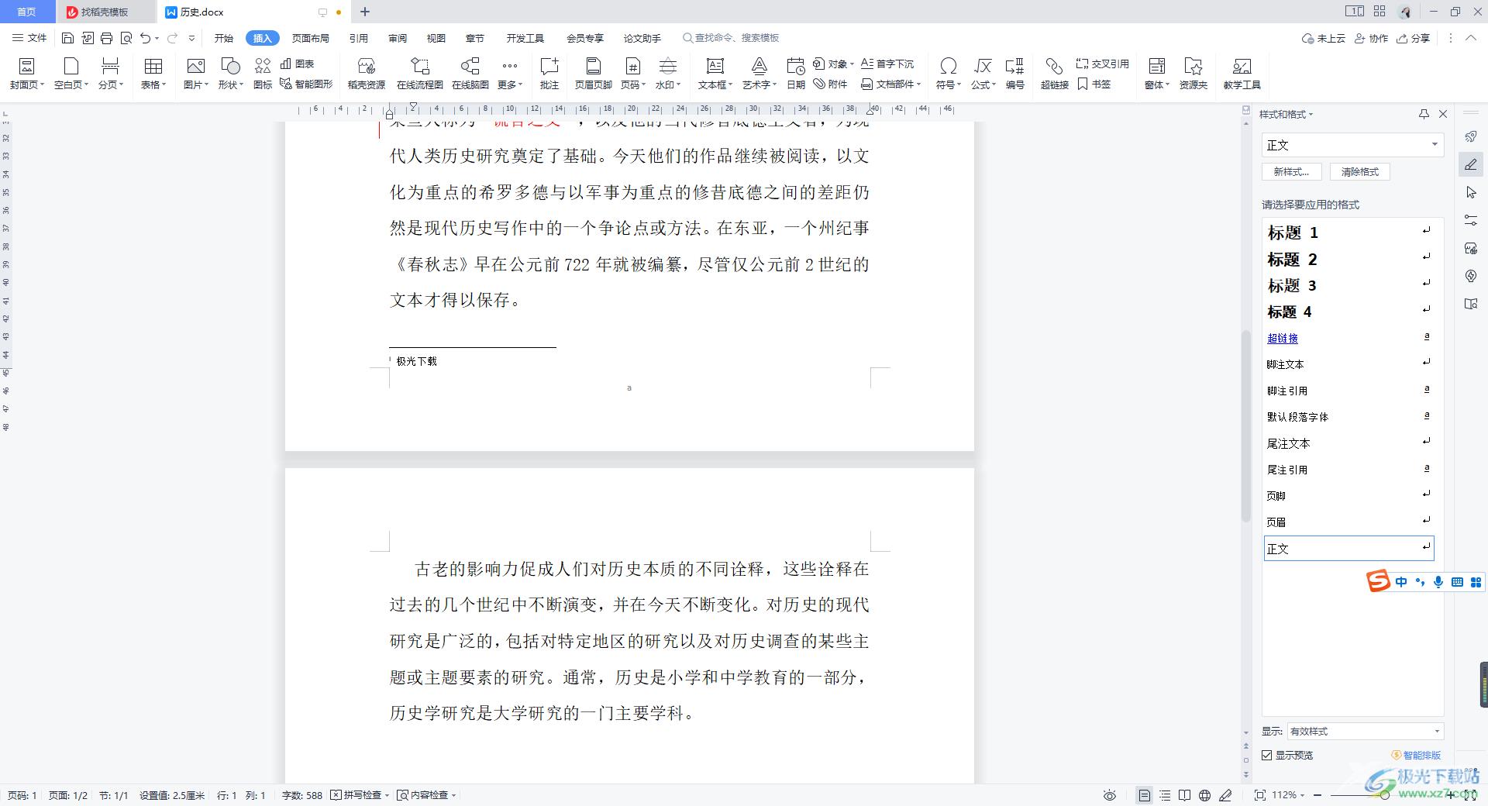
Task: Click the 分享 share button
Action: (x=1413, y=38)
